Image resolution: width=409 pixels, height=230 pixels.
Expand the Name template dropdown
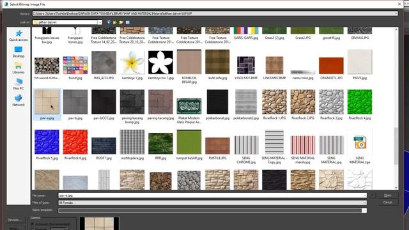coord(364,210)
